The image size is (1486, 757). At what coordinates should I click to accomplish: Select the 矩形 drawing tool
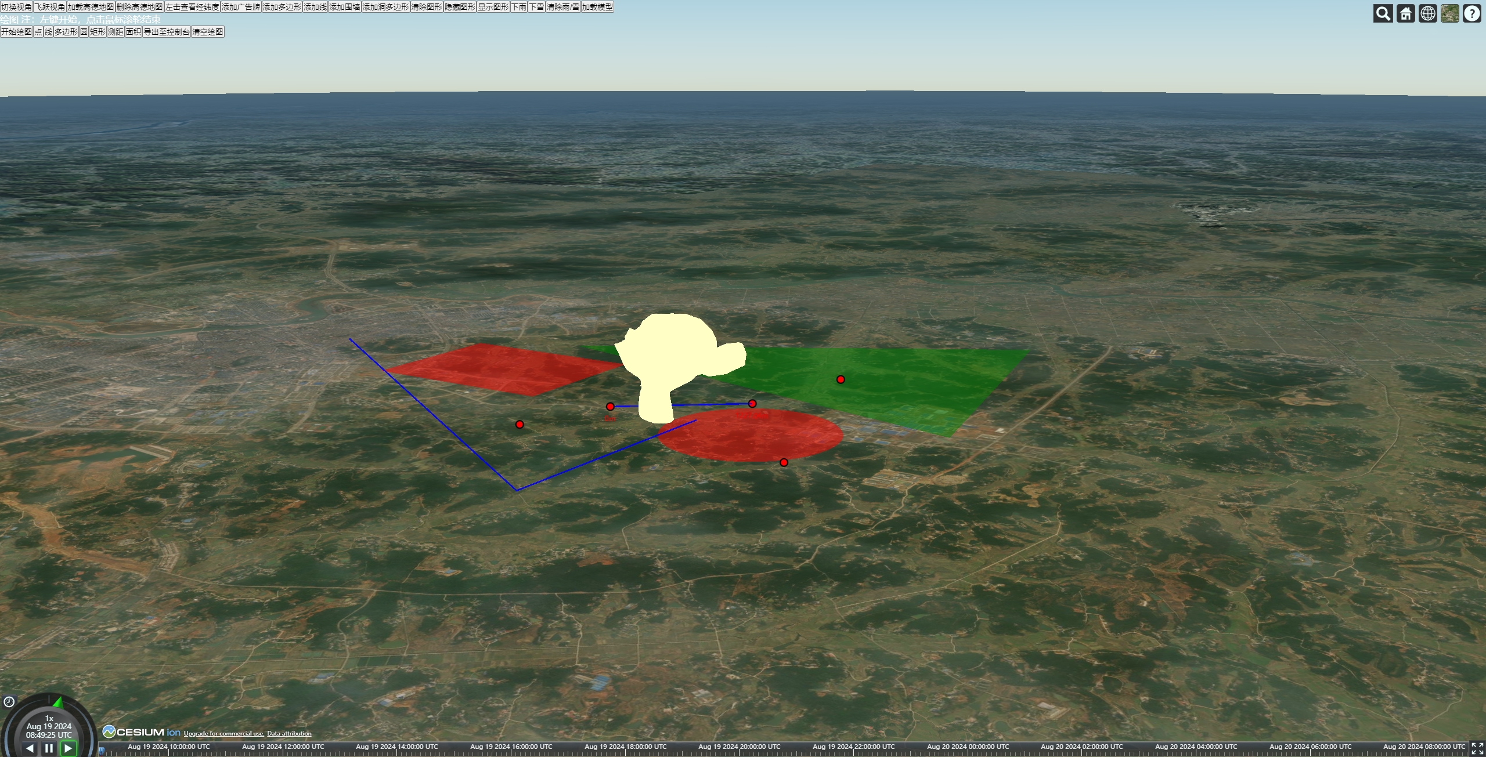[x=96, y=32]
